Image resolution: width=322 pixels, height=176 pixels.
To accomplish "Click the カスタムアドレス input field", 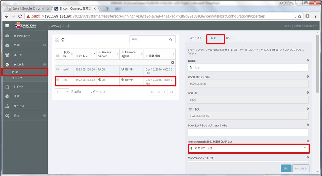I will pos(248,132).
